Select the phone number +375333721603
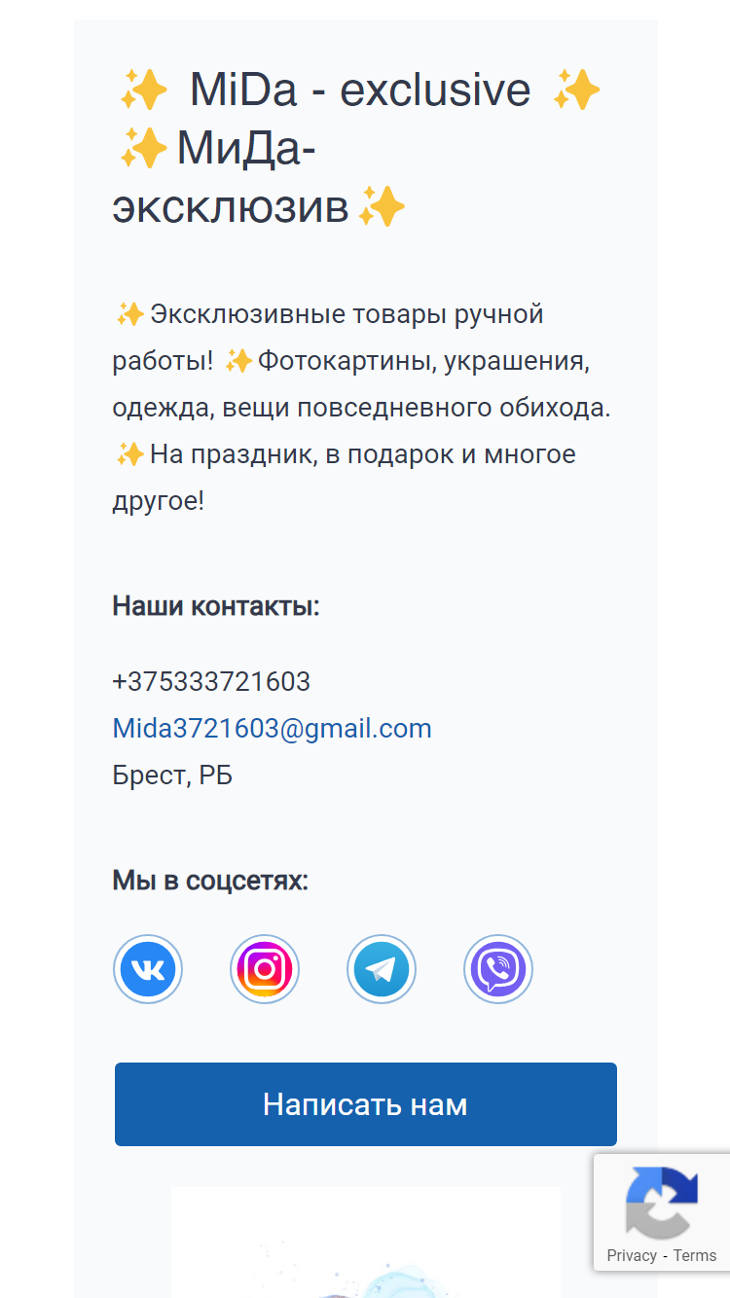 [211, 681]
